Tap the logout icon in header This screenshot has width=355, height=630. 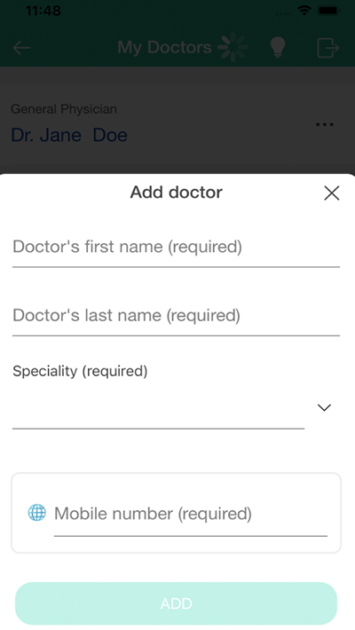[328, 48]
